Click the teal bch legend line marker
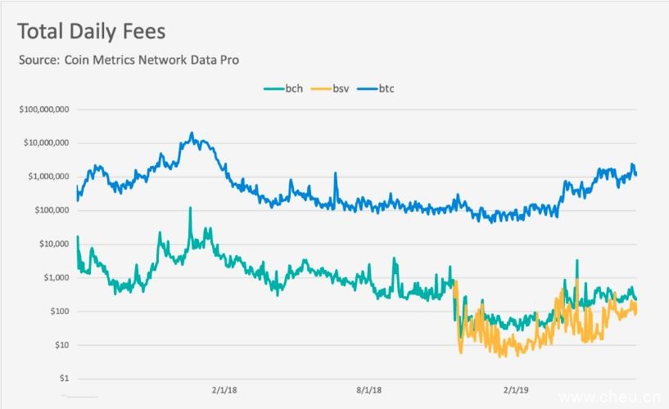Viewport: 669px width, 409px height. [272, 88]
